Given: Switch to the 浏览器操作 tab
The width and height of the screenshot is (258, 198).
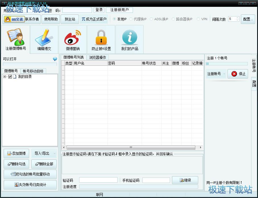Looking at the screenshot, I should (x=97, y=57).
